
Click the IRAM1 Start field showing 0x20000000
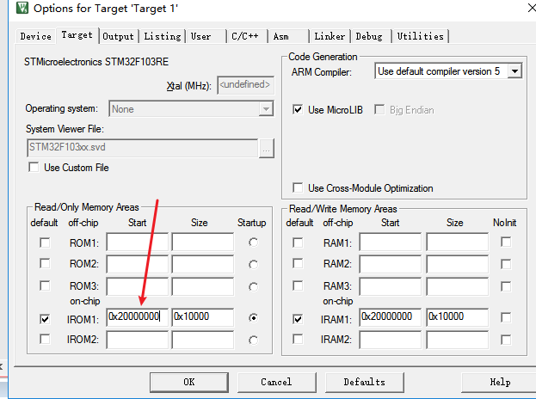pos(391,317)
